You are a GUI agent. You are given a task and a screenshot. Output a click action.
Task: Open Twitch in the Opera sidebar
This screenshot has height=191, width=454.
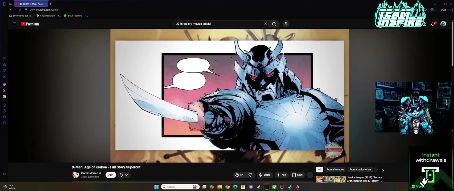(x=4, y=85)
